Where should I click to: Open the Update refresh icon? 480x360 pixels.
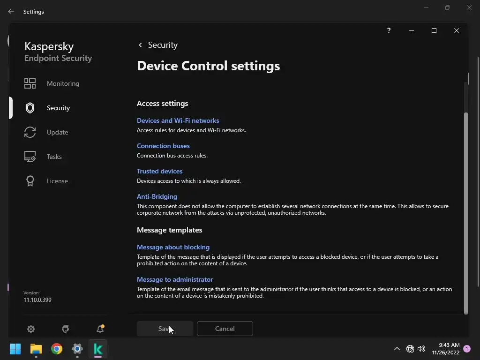(x=30, y=132)
